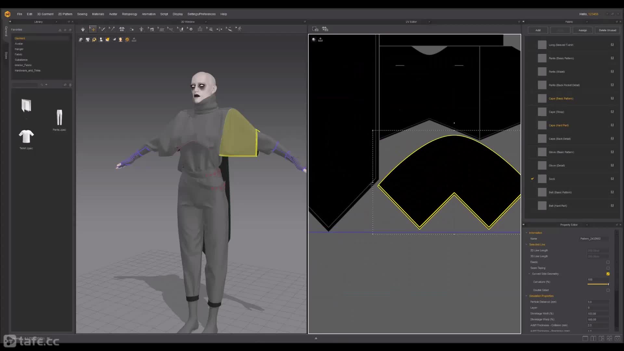The image size is (624, 351).
Task: Open the Settings/Preferences menu
Action: point(201,14)
